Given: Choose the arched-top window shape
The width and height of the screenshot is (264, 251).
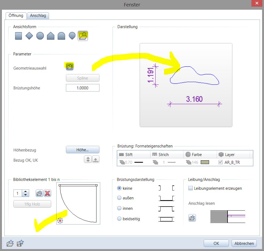Looking at the screenshot, I should (61, 36).
